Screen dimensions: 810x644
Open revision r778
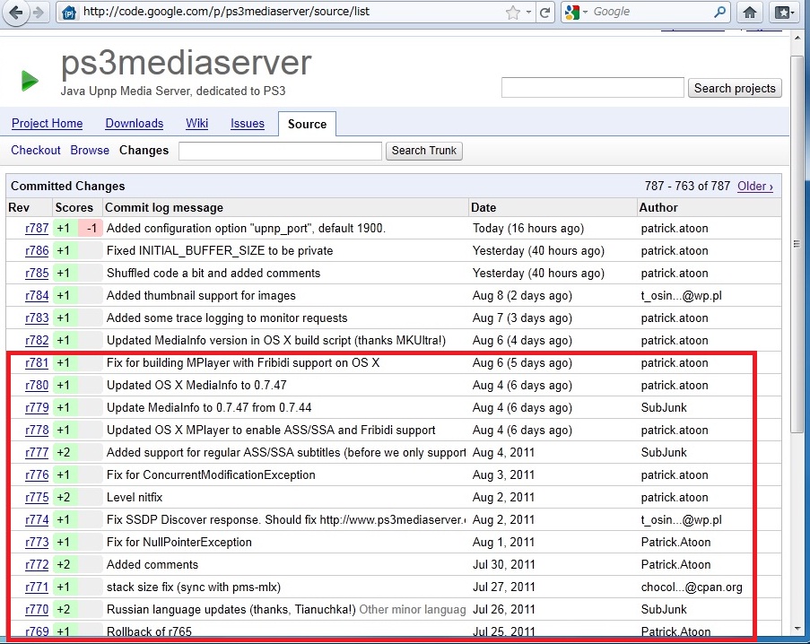[x=37, y=431]
